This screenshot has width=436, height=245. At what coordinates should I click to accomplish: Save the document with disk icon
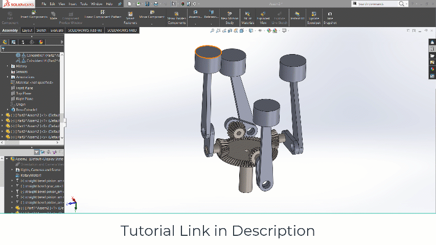(x=147, y=4)
